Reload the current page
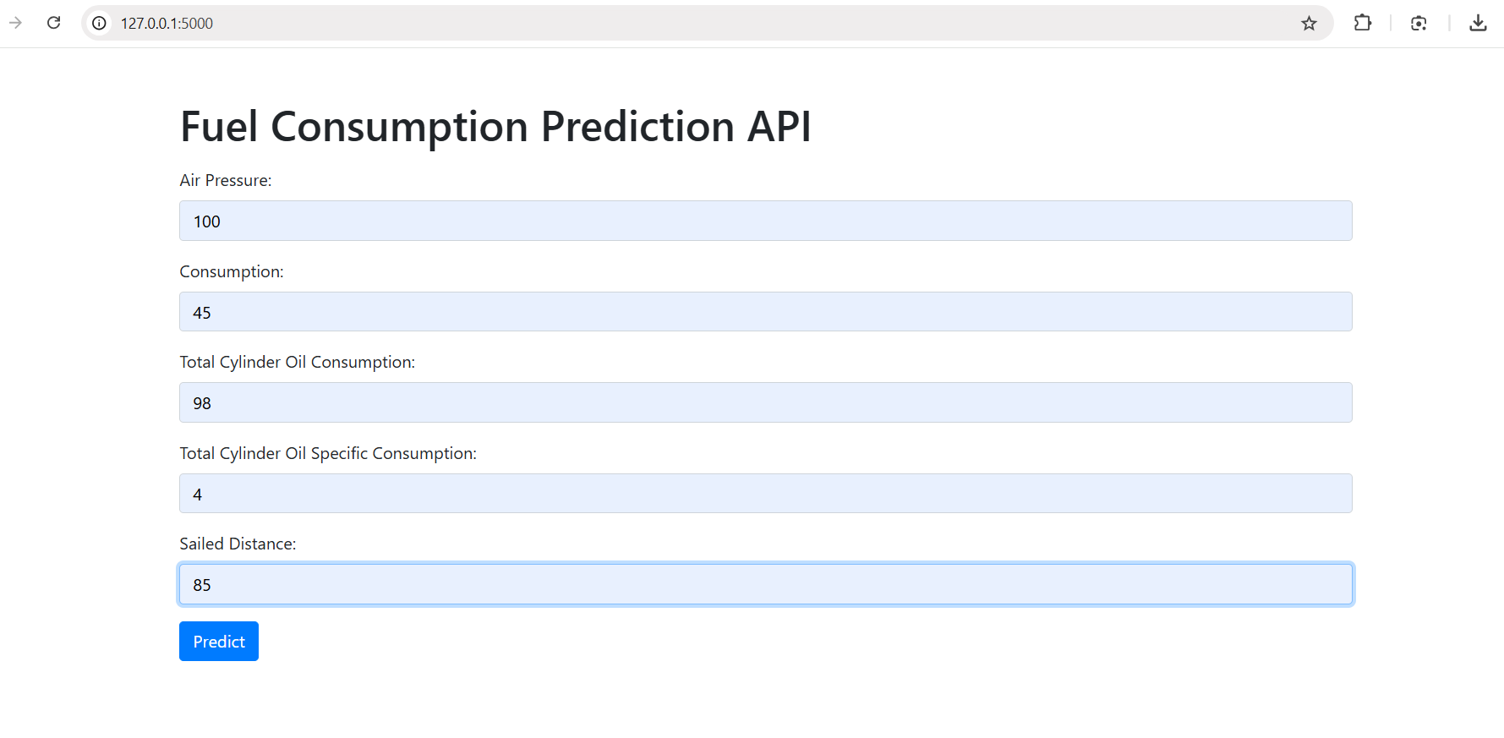Screen dimensions: 1504x738 (54, 23)
